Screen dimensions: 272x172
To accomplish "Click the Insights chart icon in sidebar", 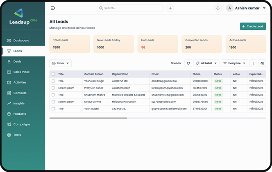I will pyautogui.click(x=9, y=104).
